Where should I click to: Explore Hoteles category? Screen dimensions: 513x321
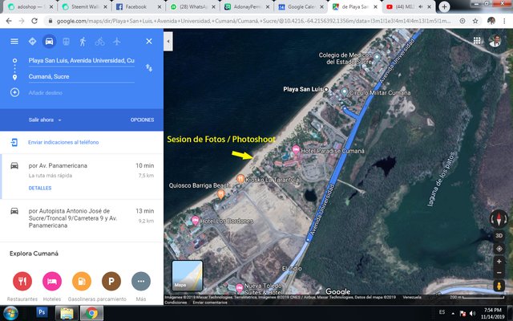[x=52, y=281]
